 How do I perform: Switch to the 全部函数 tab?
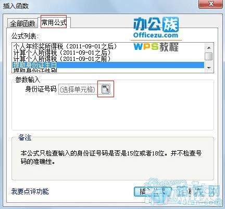[22, 23]
